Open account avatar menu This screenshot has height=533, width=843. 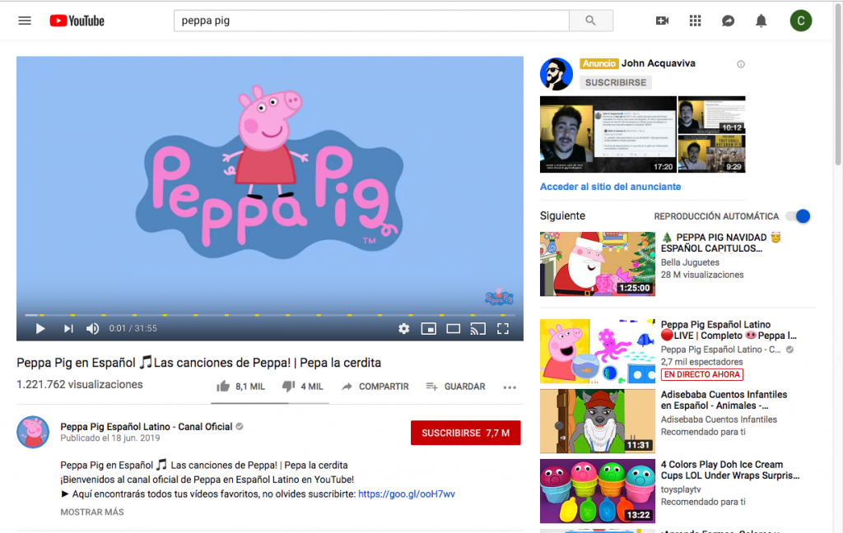click(800, 21)
